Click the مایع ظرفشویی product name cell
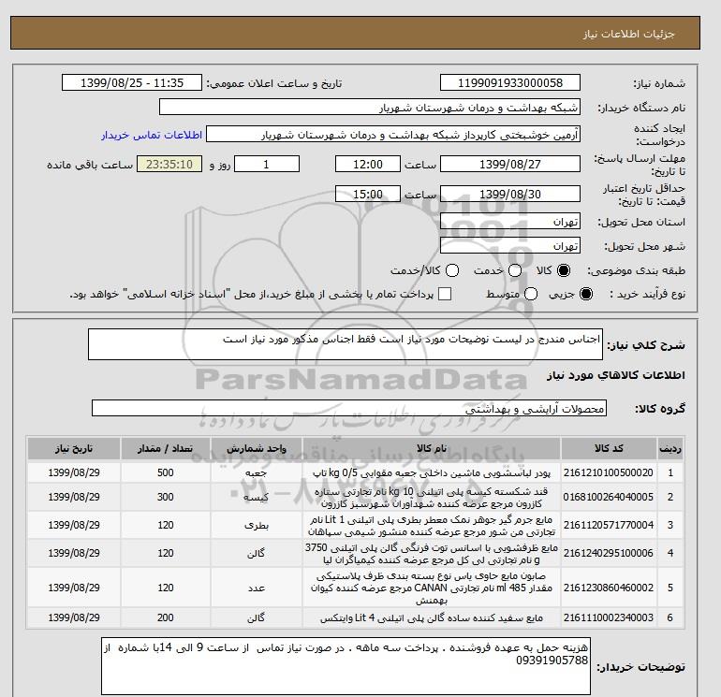721x697 pixels. click(x=432, y=553)
